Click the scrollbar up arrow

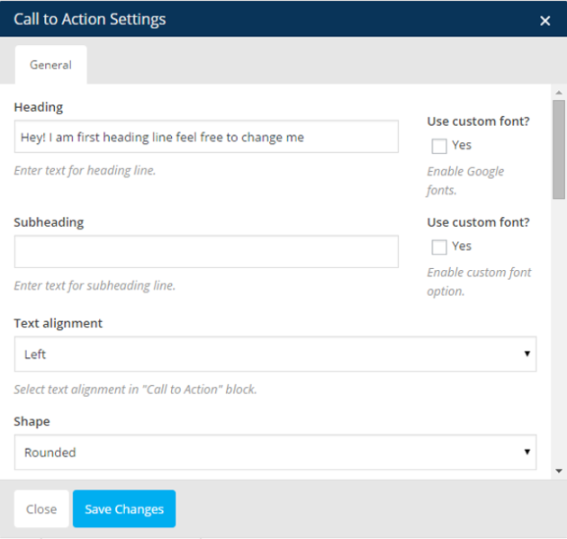(x=559, y=93)
